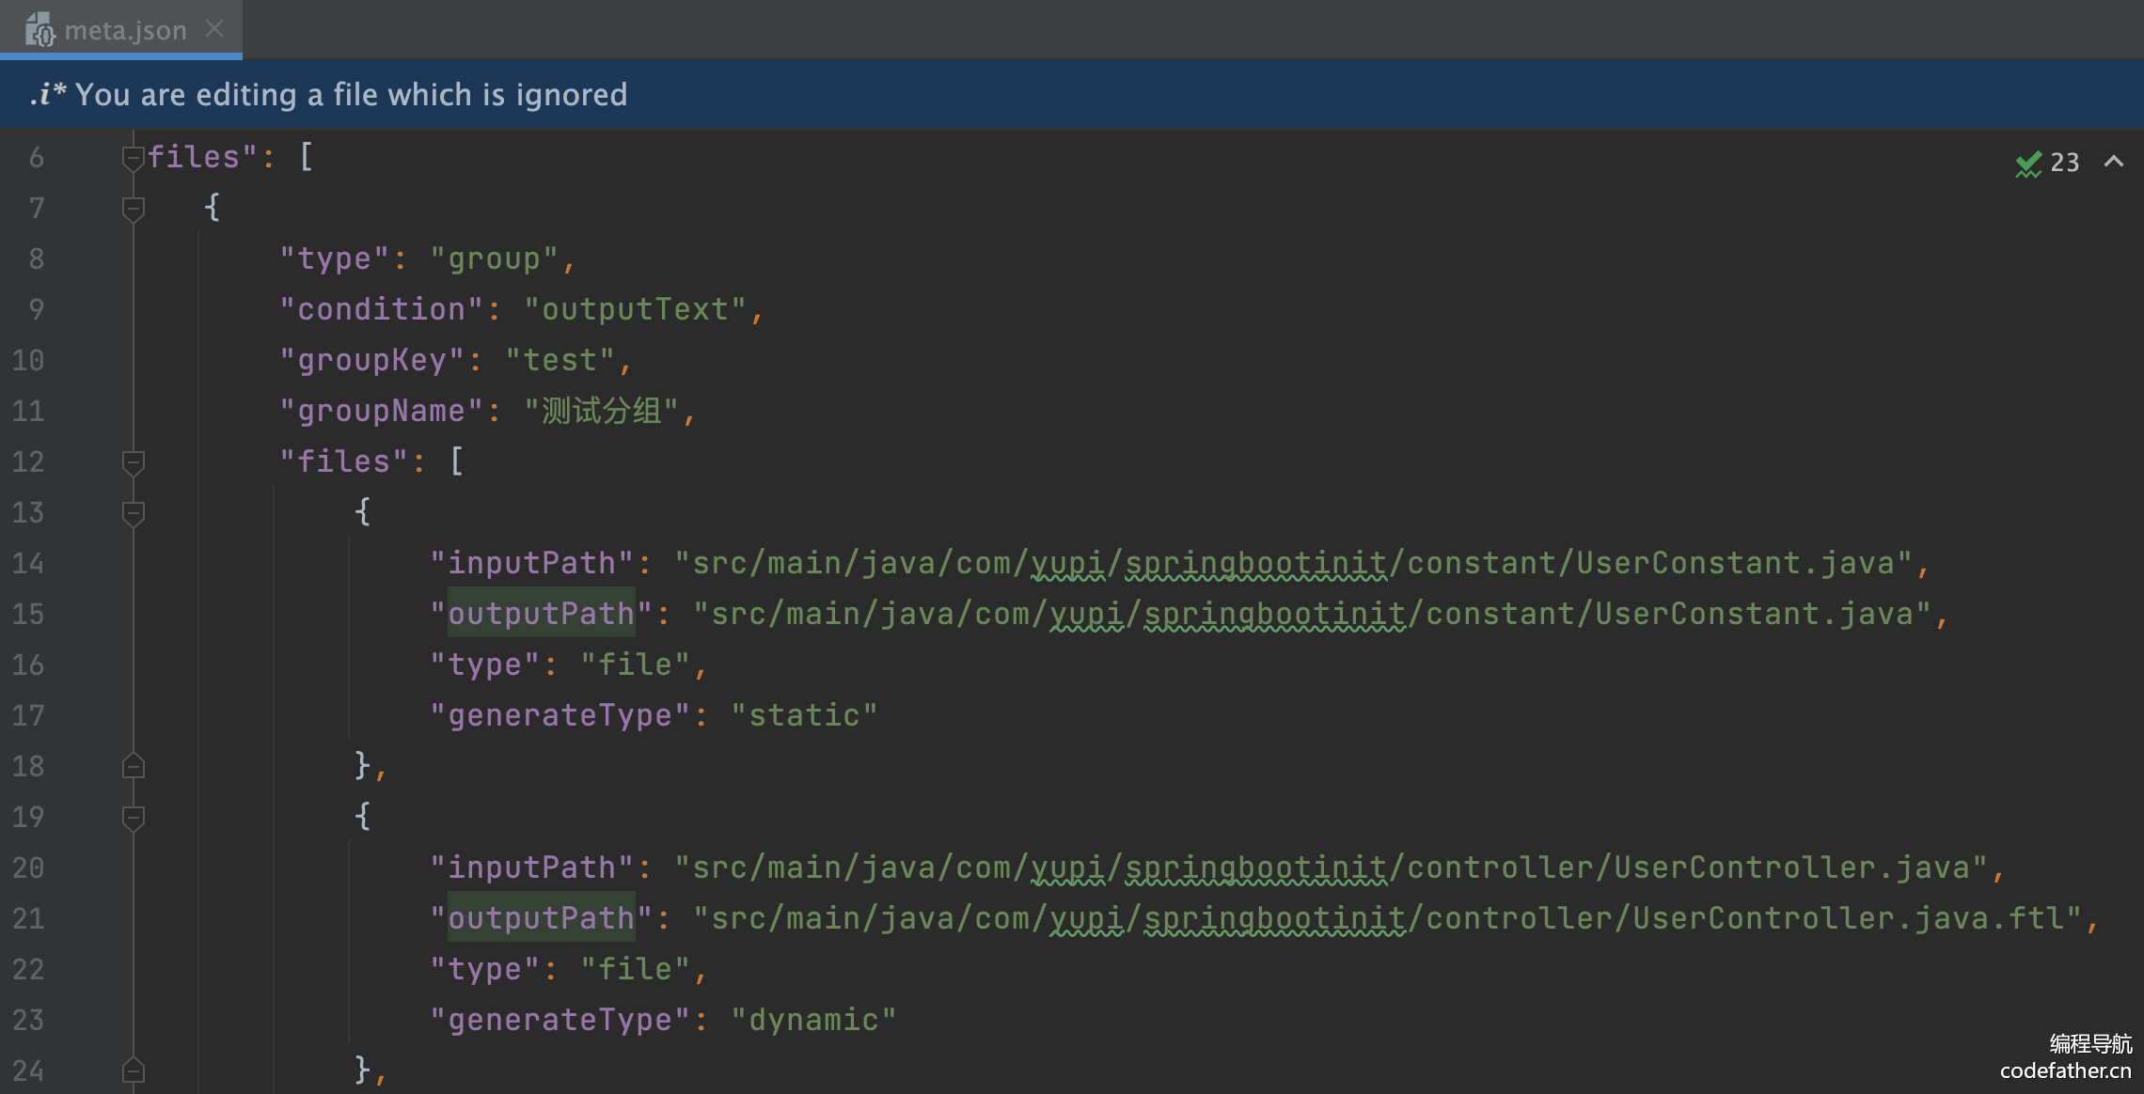Image resolution: width=2144 pixels, height=1094 pixels.
Task: Click the ignored file notification text
Action: pos(351,94)
